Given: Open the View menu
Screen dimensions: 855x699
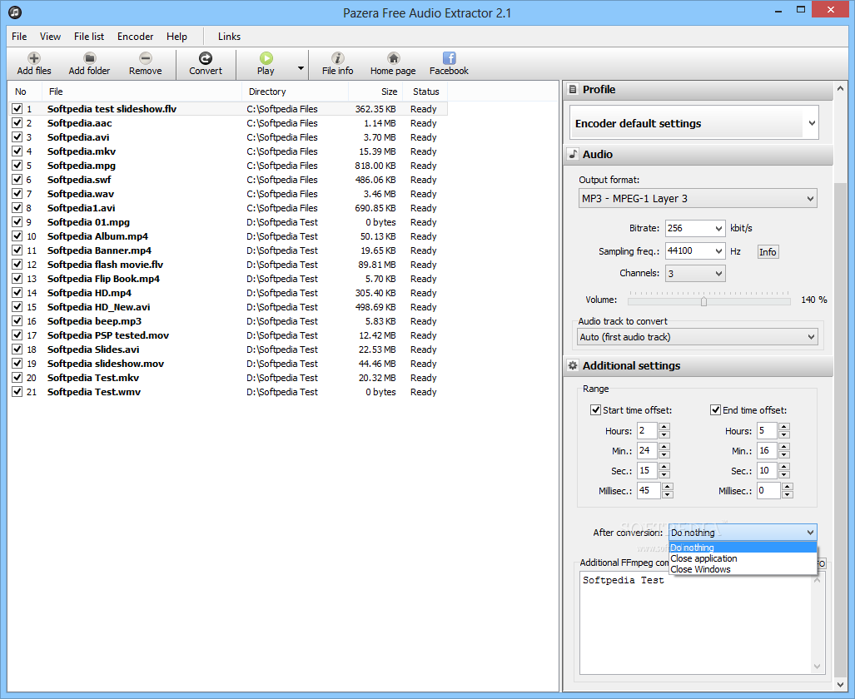Looking at the screenshot, I should [50, 37].
